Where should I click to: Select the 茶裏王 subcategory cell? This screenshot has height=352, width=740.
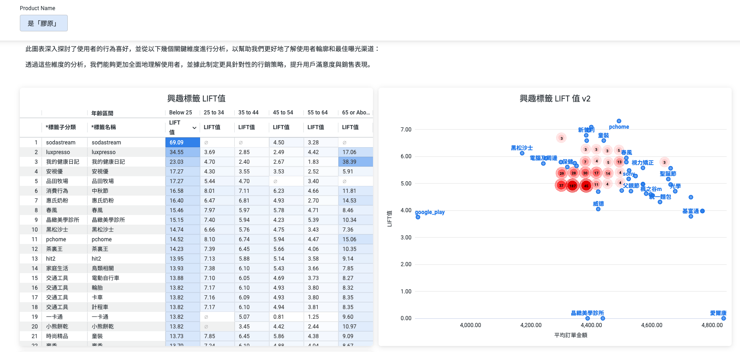coord(64,249)
